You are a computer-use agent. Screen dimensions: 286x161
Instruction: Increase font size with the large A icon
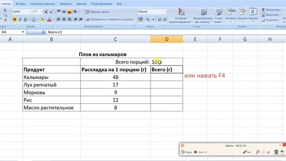coord(46,12)
